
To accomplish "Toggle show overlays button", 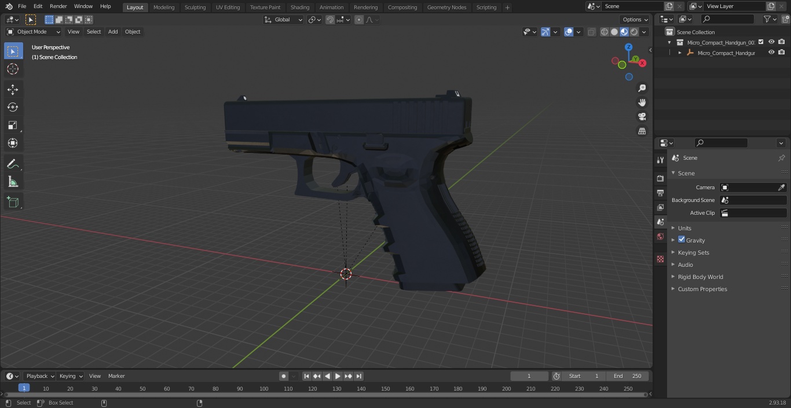I will pos(569,32).
